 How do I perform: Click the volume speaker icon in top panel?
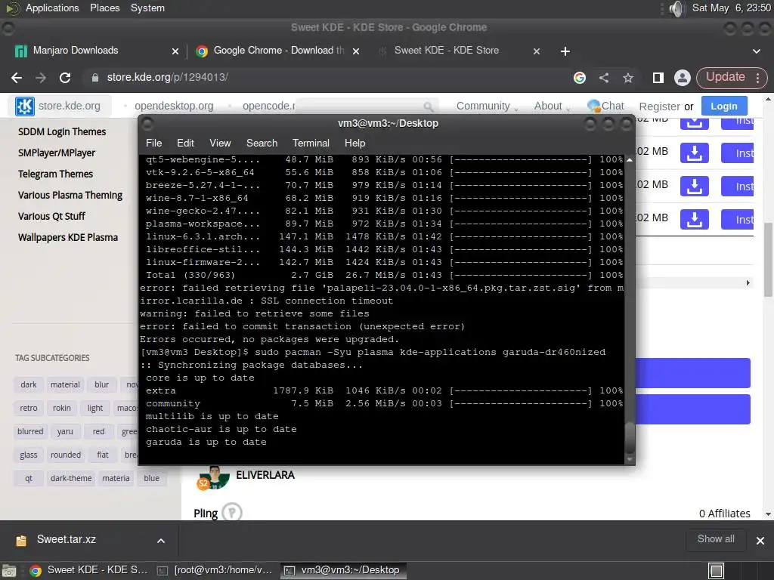coord(677,8)
